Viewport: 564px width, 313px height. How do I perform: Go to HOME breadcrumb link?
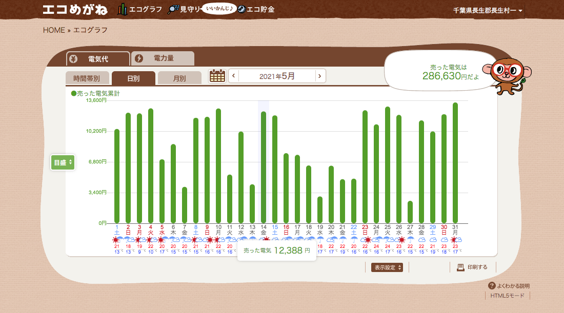click(x=54, y=30)
